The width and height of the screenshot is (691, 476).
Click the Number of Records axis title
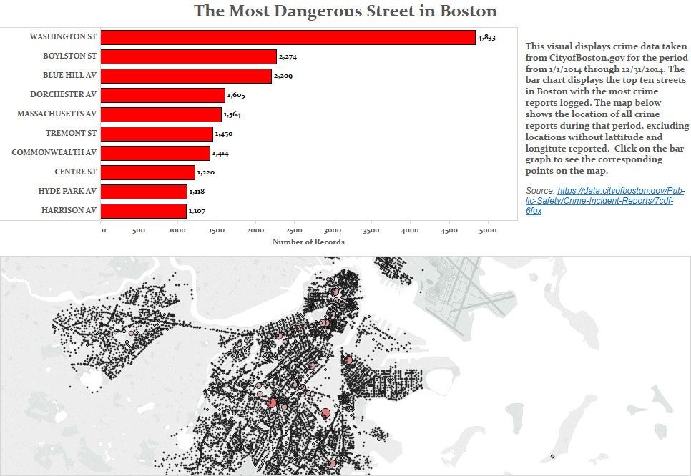(308, 242)
